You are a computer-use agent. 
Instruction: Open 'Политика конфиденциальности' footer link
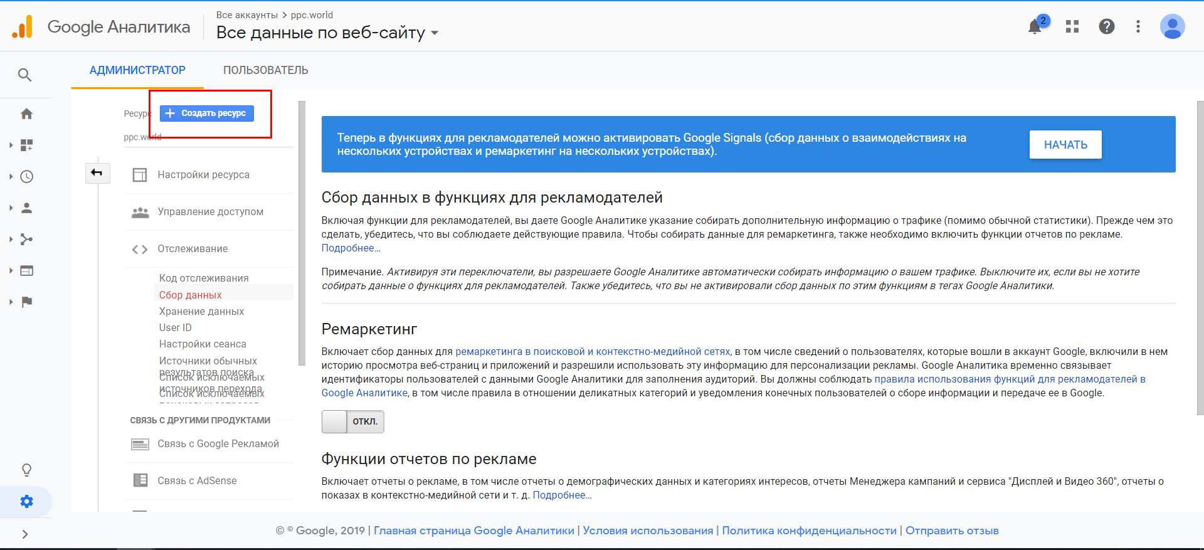[x=809, y=531]
